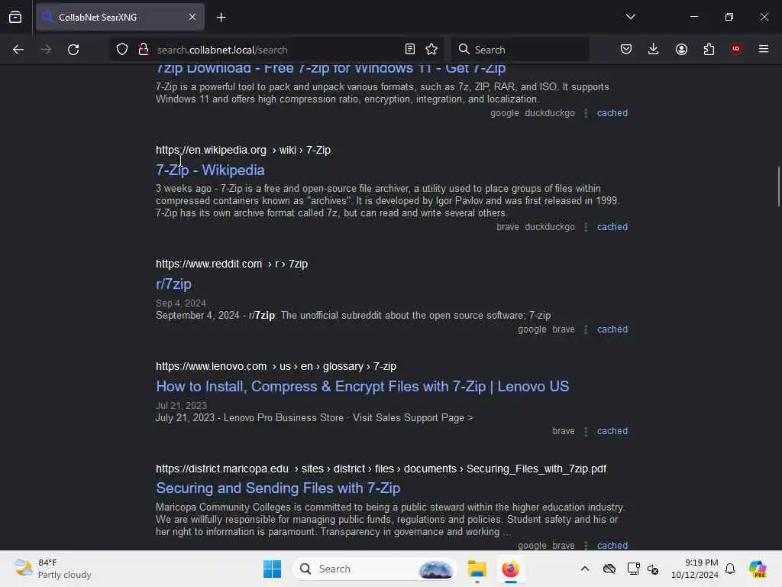
Task: Open File Explorer from the taskbar
Action: [x=477, y=569]
